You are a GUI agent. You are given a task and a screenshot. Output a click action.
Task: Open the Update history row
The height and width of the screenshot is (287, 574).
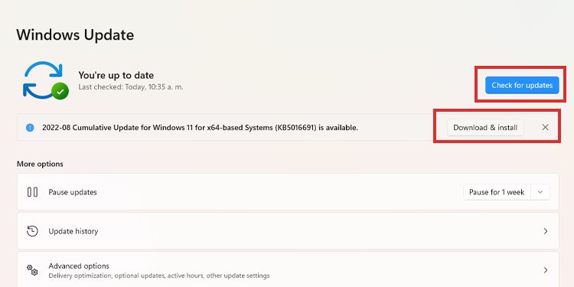tap(288, 231)
